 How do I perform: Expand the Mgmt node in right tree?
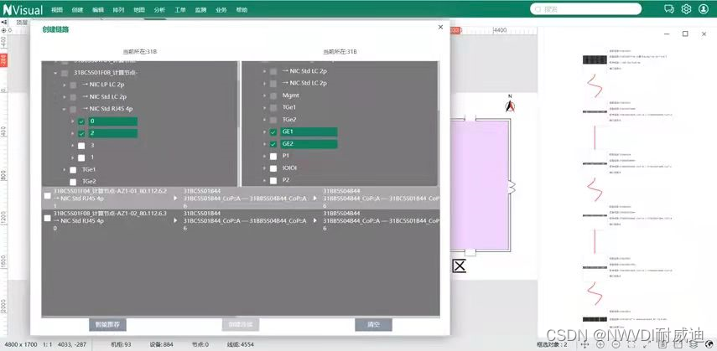tap(263, 95)
